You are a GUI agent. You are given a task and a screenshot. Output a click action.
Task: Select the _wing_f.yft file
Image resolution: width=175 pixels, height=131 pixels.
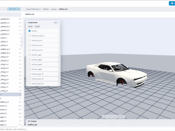pyautogui.click(x=11, y=76)
